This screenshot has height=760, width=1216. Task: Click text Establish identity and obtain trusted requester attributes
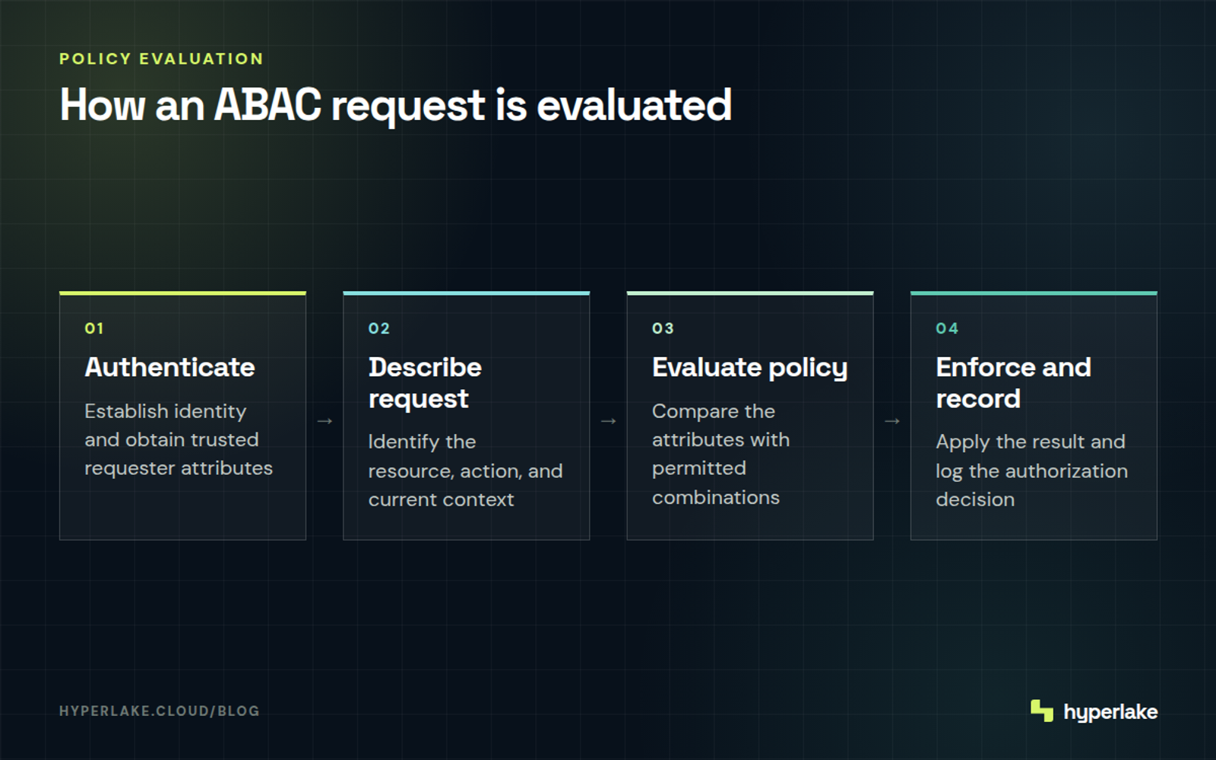tap(179, 439)
